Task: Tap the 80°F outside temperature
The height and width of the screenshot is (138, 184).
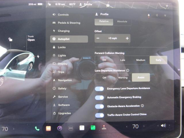Action: tap(72, 4)
